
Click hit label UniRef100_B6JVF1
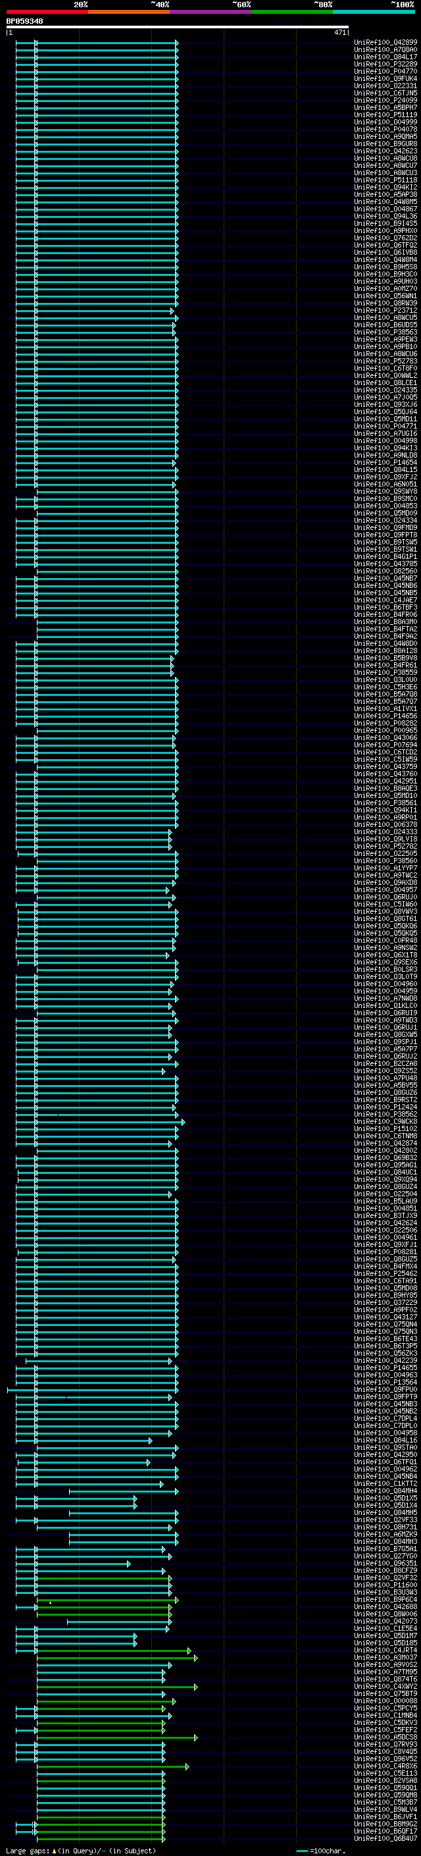tap(385, 1816)
